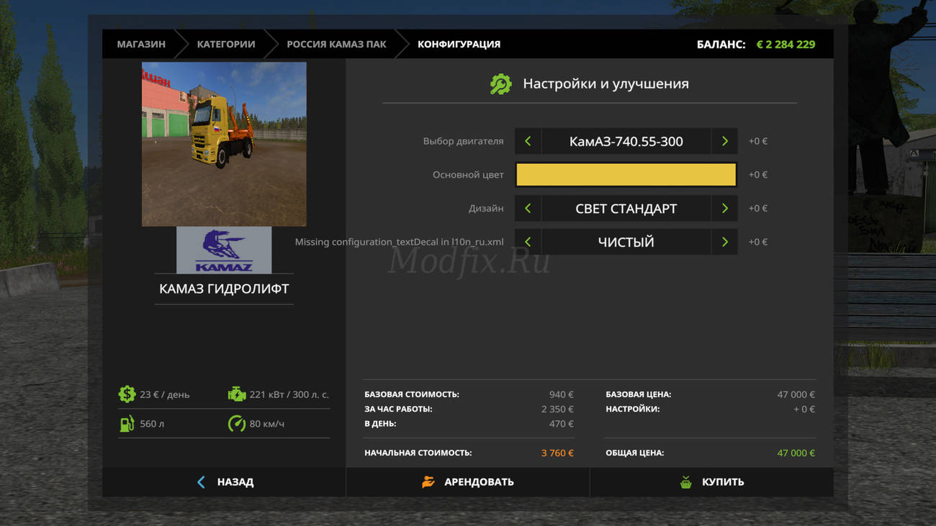
Task: Open the МАГАЗИН breadcrumb
Action: pos(141,44)
